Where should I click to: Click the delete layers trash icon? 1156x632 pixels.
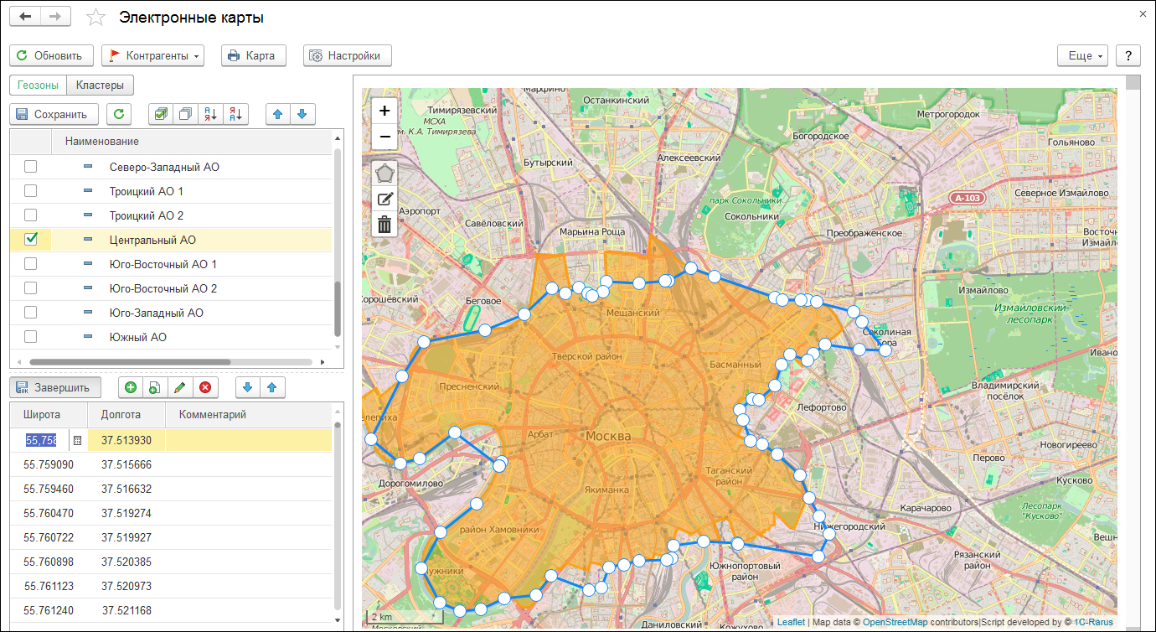(x=384, y=224)
